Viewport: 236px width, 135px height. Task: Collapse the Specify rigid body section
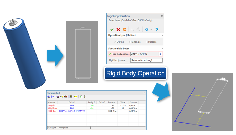pos(162,49)
